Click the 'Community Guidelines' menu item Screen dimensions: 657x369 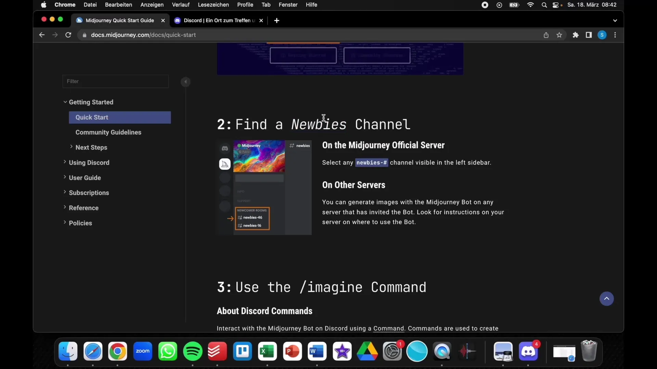click(108, 132)
